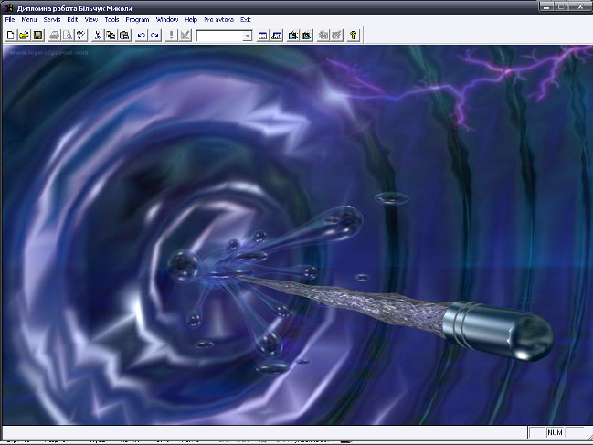
Task: Click inside the toolbar combo box field
Action: 219,36
